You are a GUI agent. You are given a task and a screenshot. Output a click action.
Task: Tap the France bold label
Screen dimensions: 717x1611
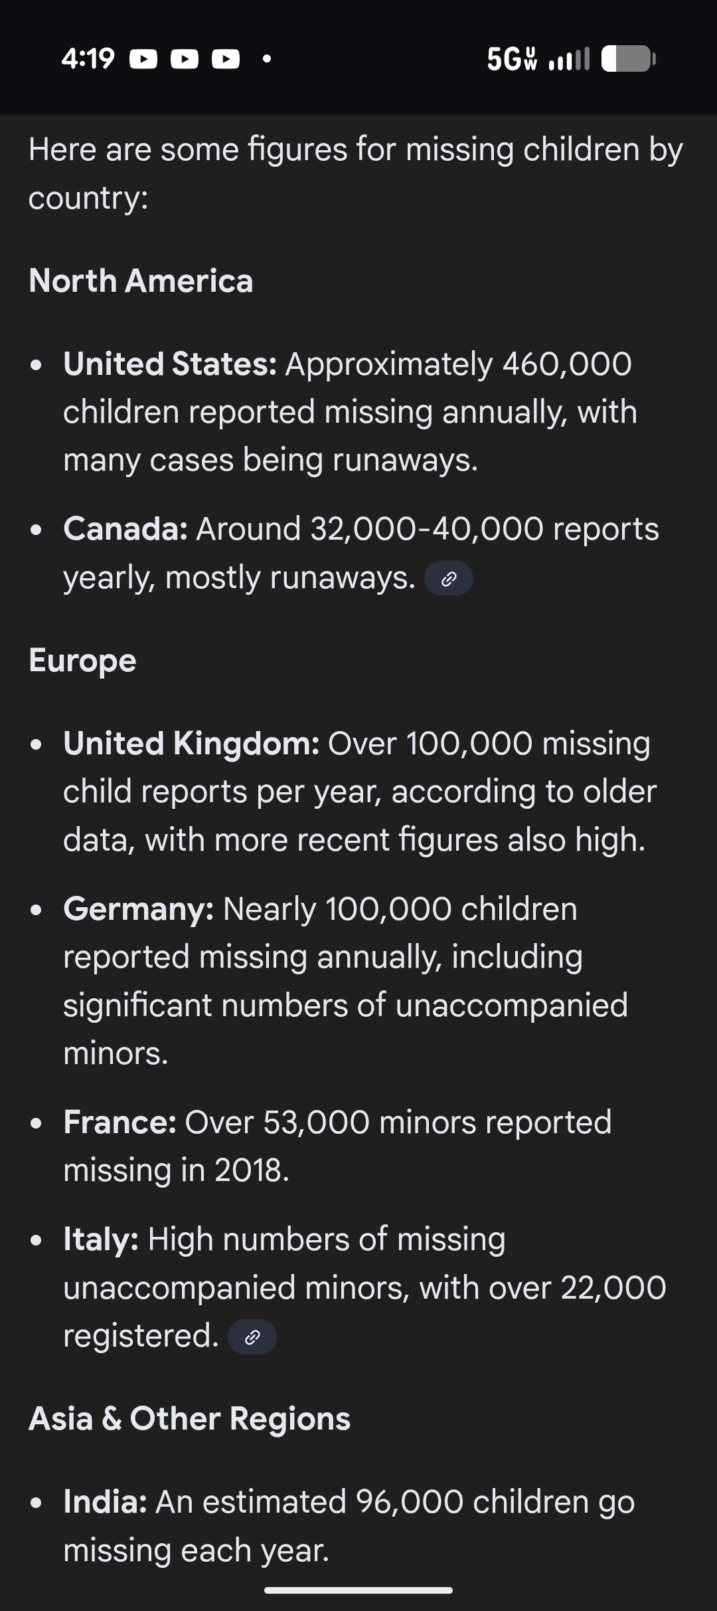pyautogui.click(x=119, y=1123)
